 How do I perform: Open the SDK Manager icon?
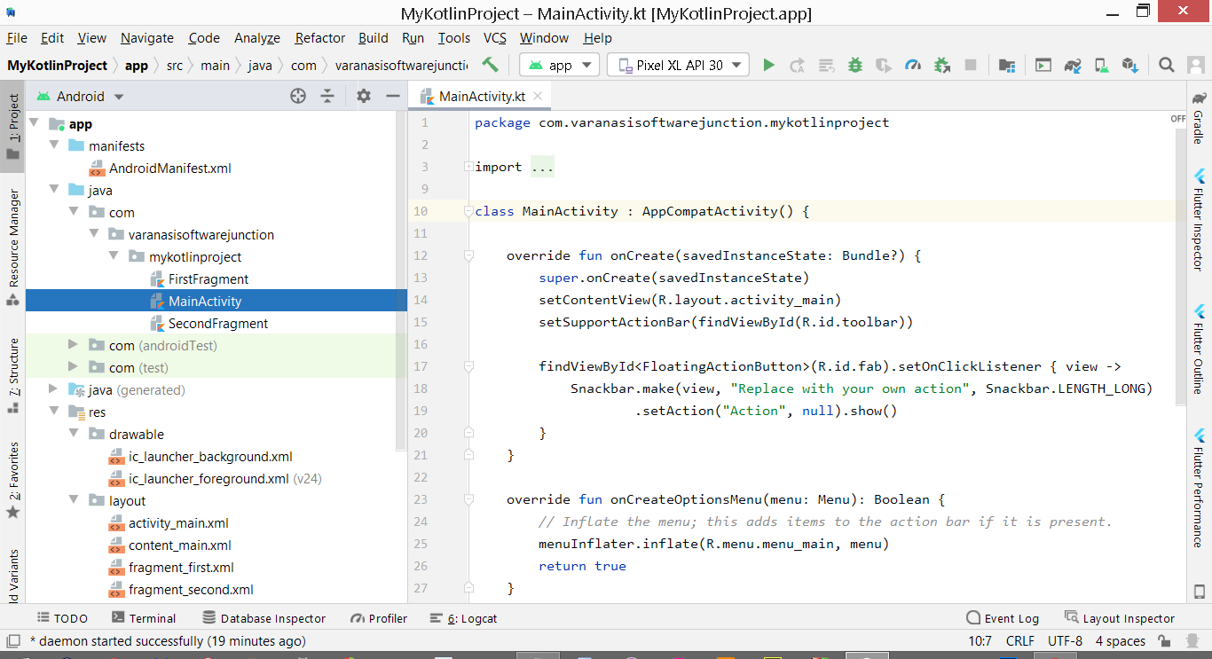[1129, 65]
